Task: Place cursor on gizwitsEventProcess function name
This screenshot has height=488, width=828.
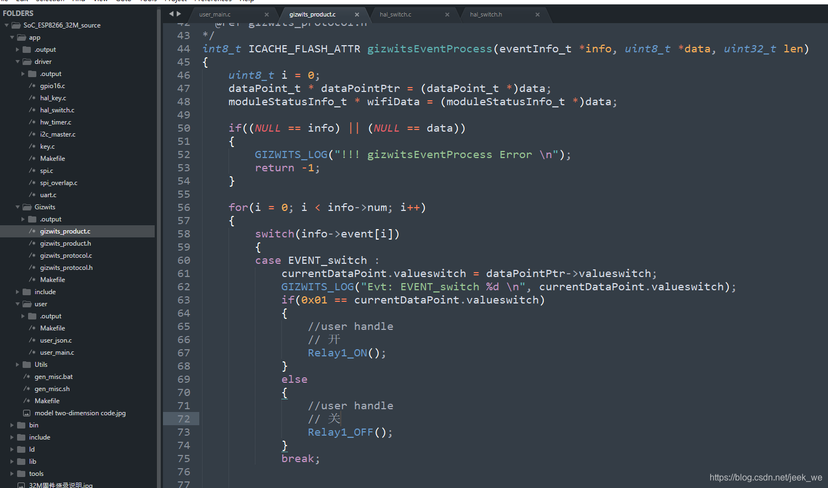Action: pyautogui.click(x=429, y=49)
